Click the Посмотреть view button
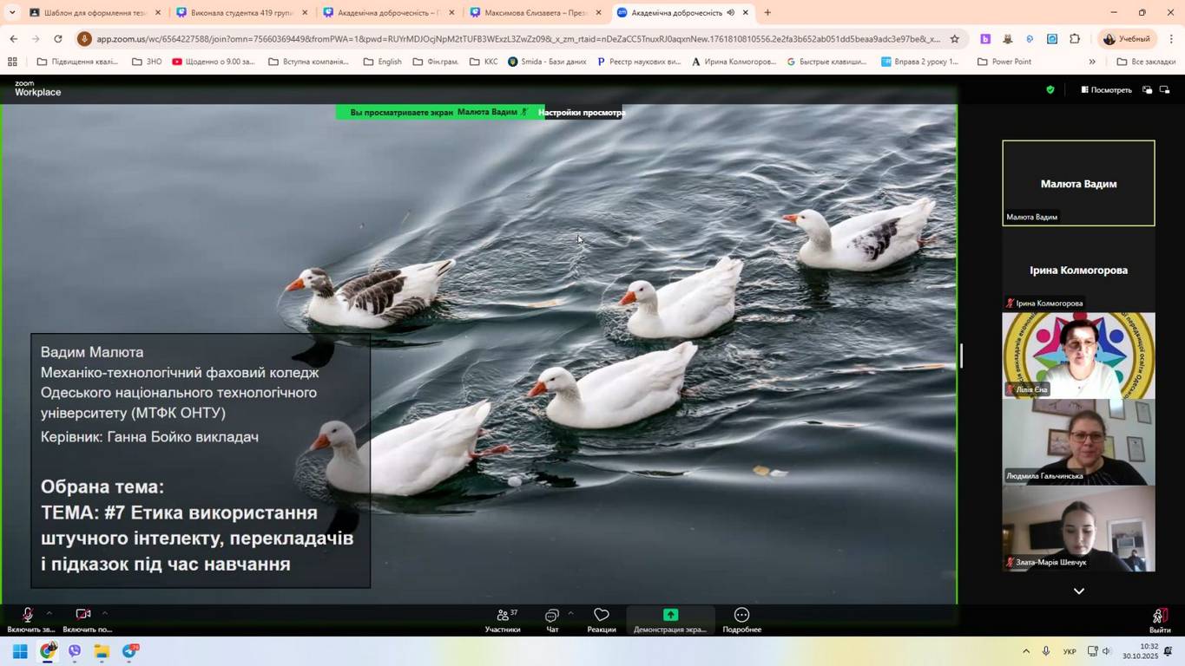 (x=1106, y=89)
